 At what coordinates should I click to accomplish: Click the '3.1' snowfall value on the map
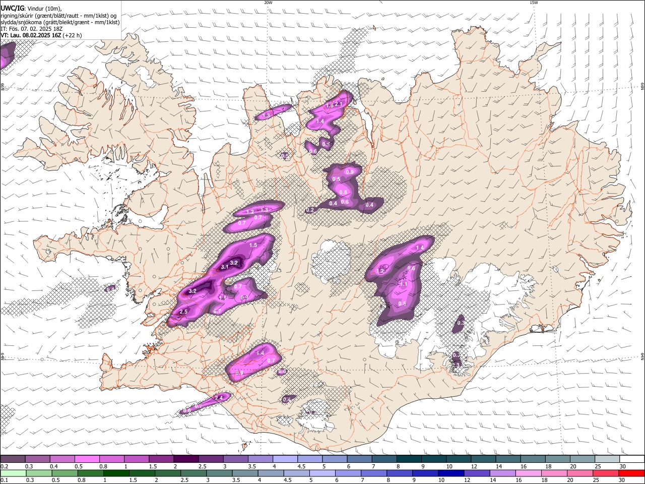pyautogui.click(x=225, y=267)
